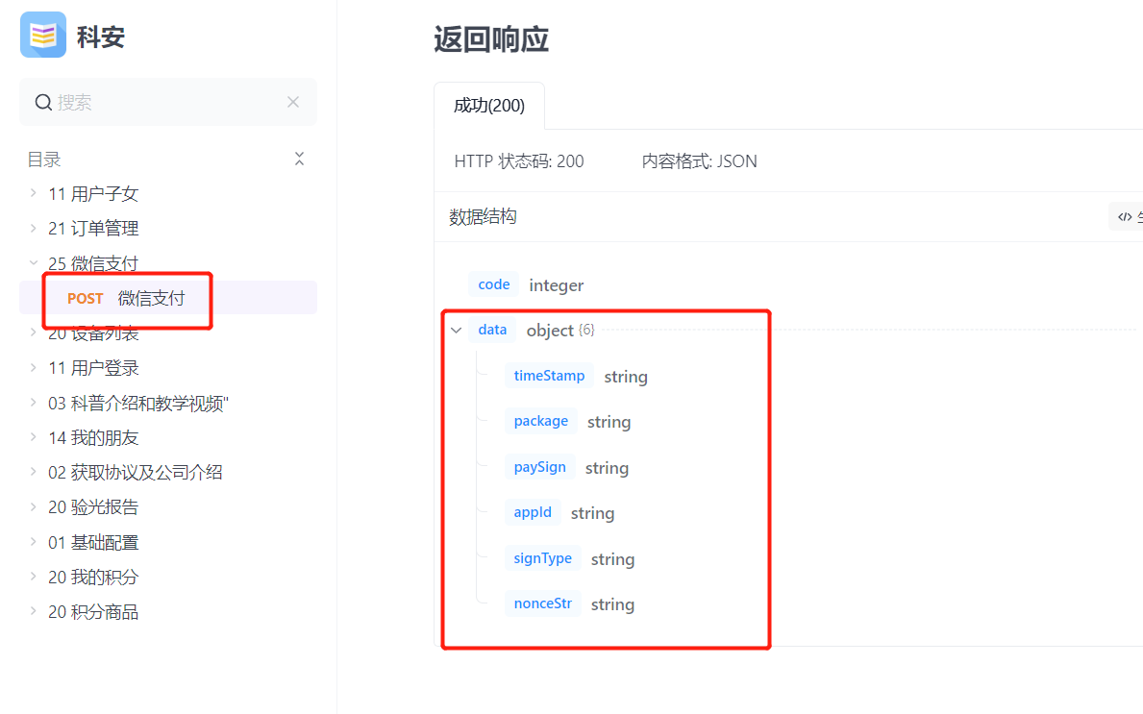The height and width of the screenshot is (714, 1143).
Task: Expand the 14 我的朋友 folder chevron
Action: coord(33,437)
